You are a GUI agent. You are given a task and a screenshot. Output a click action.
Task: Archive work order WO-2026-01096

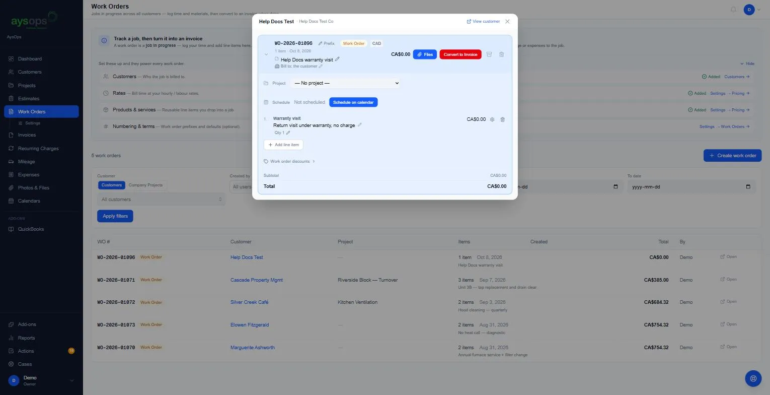point(489,54)
